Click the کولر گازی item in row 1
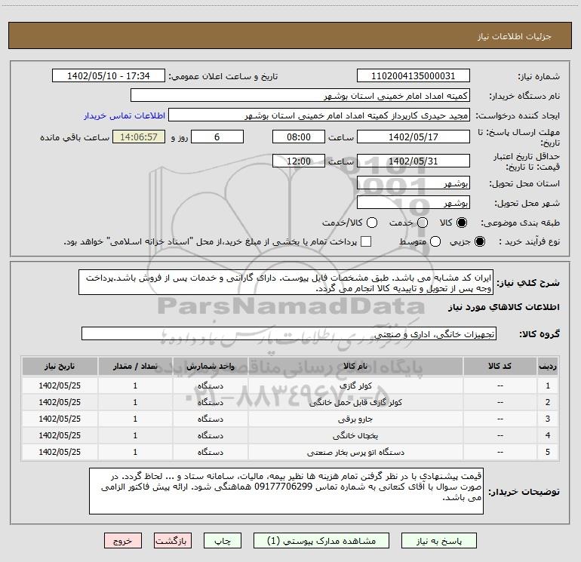Screen dimensions: 581x562 pyautogui.click(x=355, y=385)
